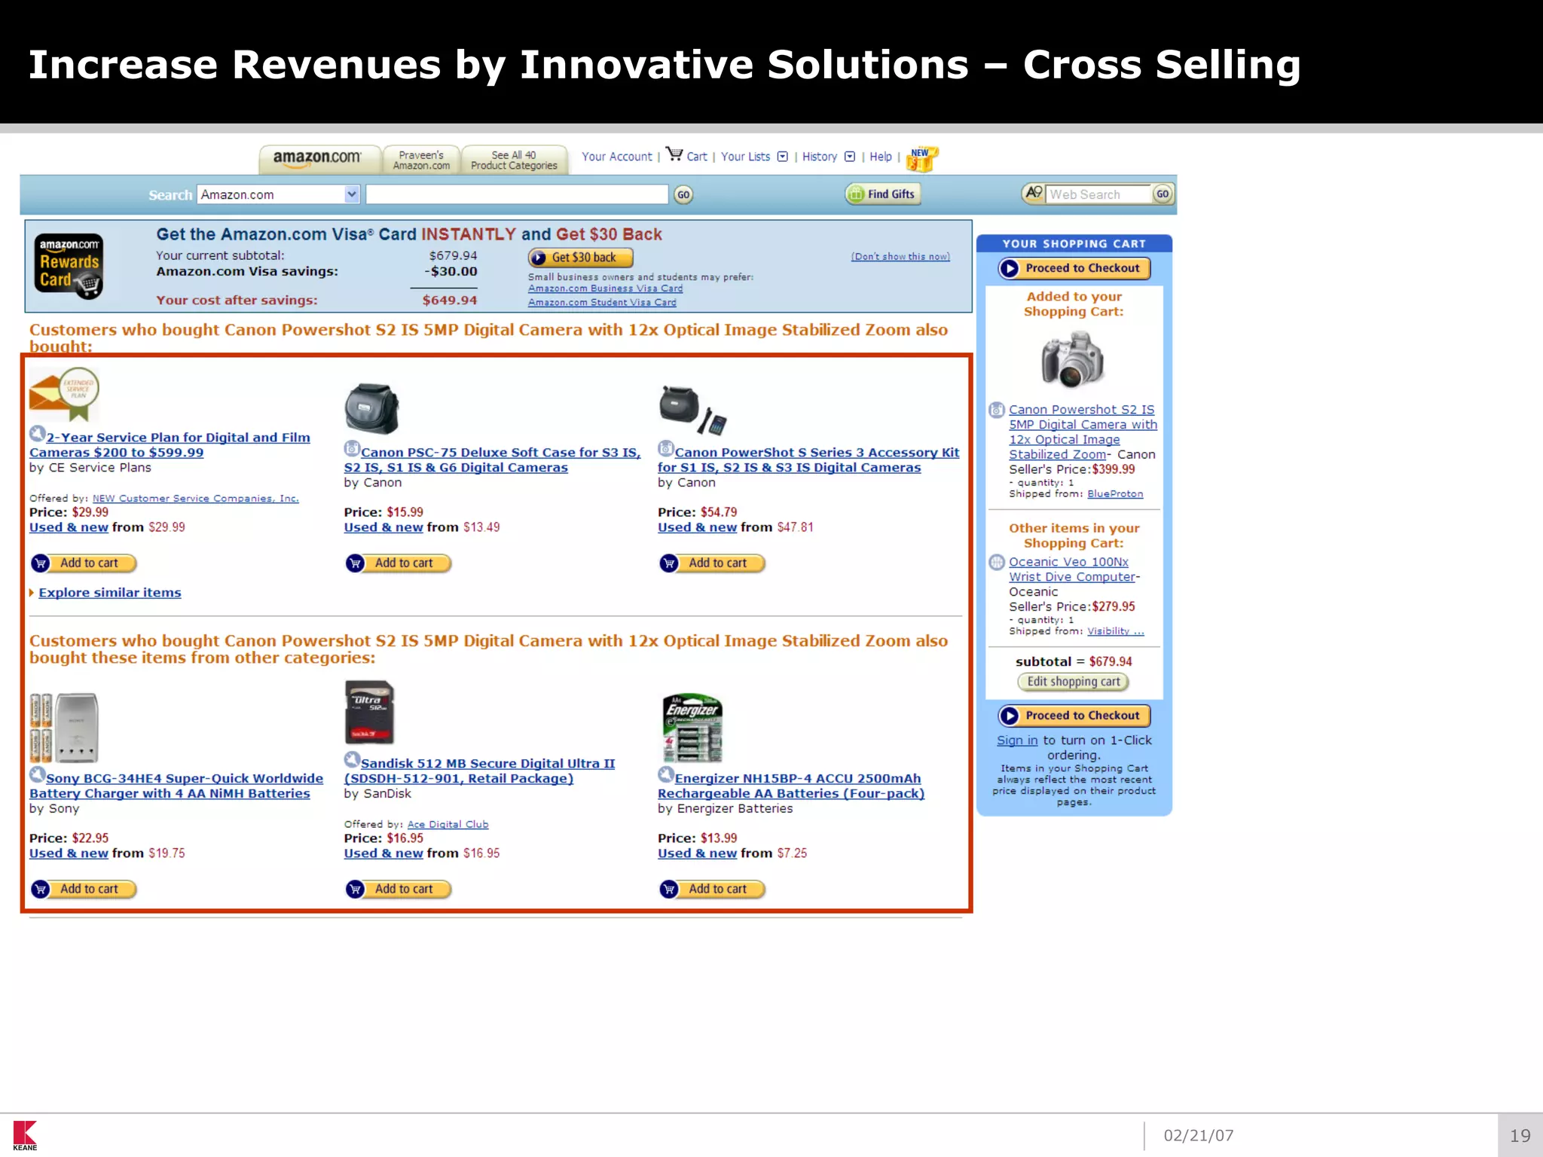Open See All 40 Product Categories tab
This screenshot has height=1157, width=1543.
pyautogui.click(x=514, y=160)
